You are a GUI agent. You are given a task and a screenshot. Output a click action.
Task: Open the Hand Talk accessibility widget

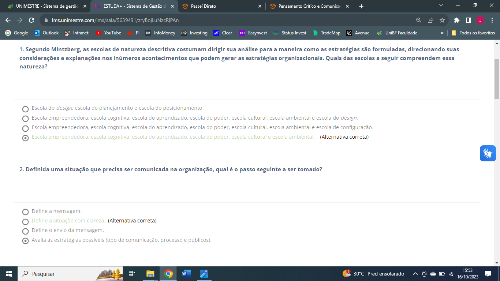point(488,153)
